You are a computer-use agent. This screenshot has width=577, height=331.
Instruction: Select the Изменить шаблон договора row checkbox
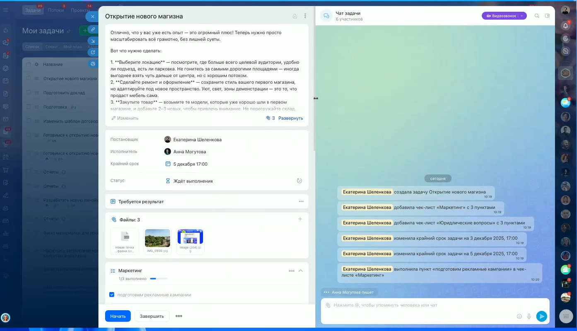[x=29, y=121]
